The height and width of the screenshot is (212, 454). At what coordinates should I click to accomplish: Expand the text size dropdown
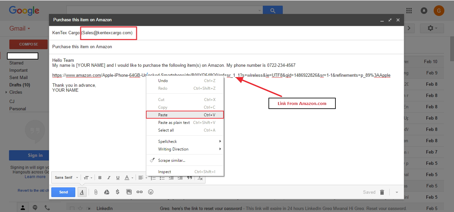(87, 178)
